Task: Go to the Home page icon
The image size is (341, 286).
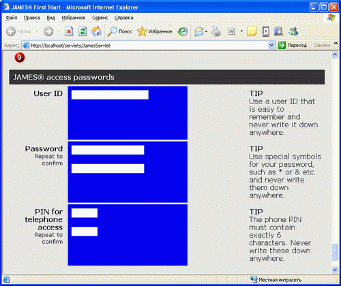Action: coord(96,31)
